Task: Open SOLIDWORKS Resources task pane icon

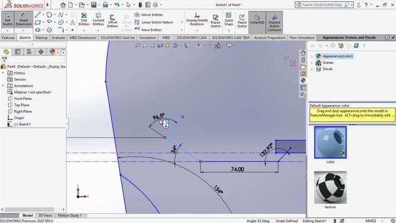Action: [303, 53]
